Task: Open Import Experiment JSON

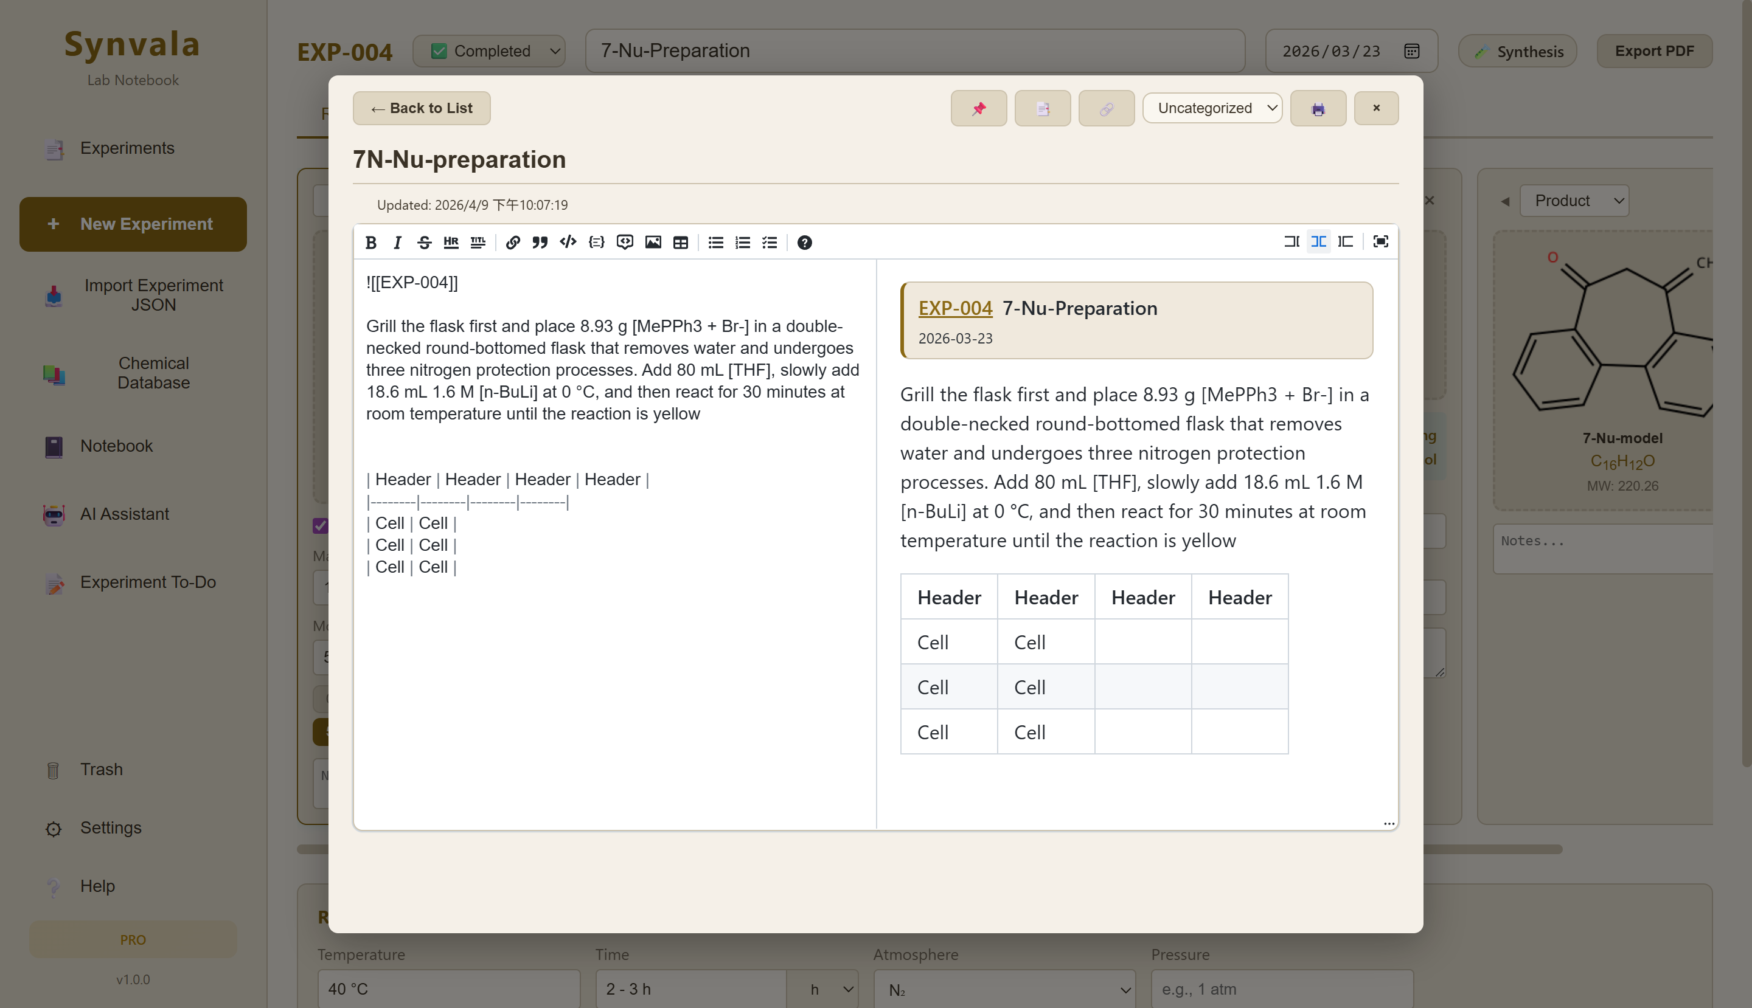Action: pos(133,295)
